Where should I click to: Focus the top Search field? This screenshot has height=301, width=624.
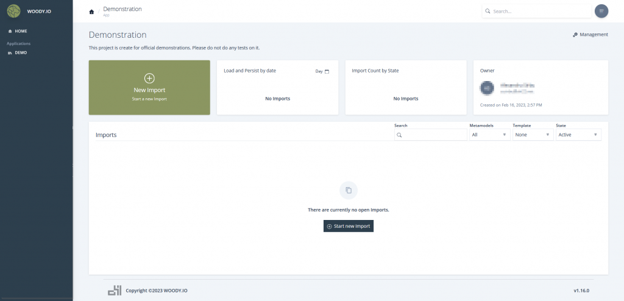click(x=539, y=11)
